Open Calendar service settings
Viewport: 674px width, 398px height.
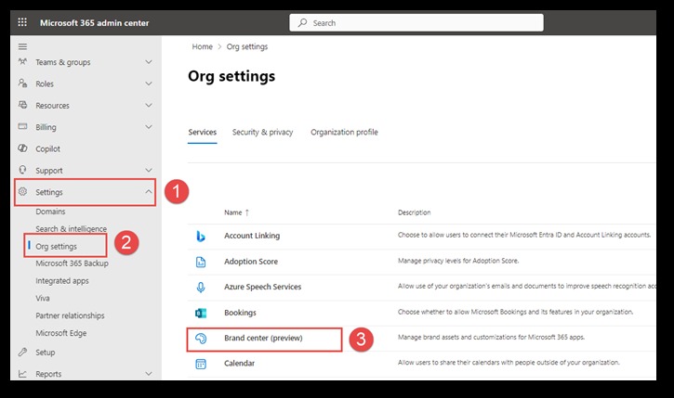[240, 364]
